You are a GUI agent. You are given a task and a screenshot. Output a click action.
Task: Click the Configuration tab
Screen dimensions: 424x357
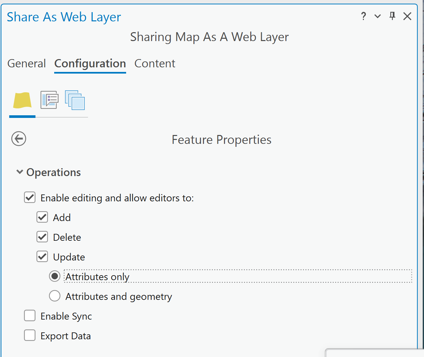tap(90, 63)
